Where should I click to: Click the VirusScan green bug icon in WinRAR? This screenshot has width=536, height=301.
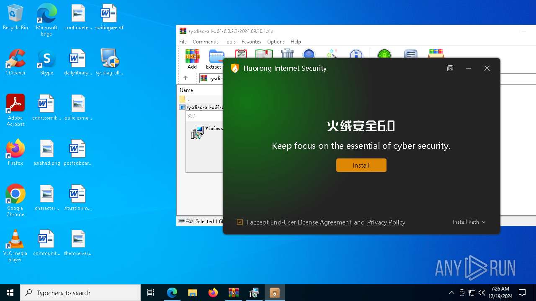pyautogui.click(x=384, y=54)
